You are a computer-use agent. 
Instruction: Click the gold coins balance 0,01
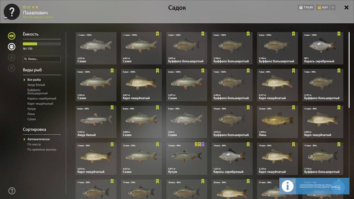pos(322,7)
